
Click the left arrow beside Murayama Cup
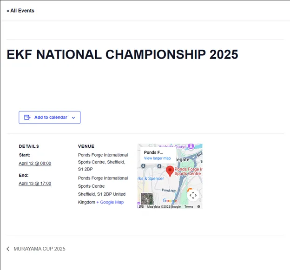coord(8,249)
